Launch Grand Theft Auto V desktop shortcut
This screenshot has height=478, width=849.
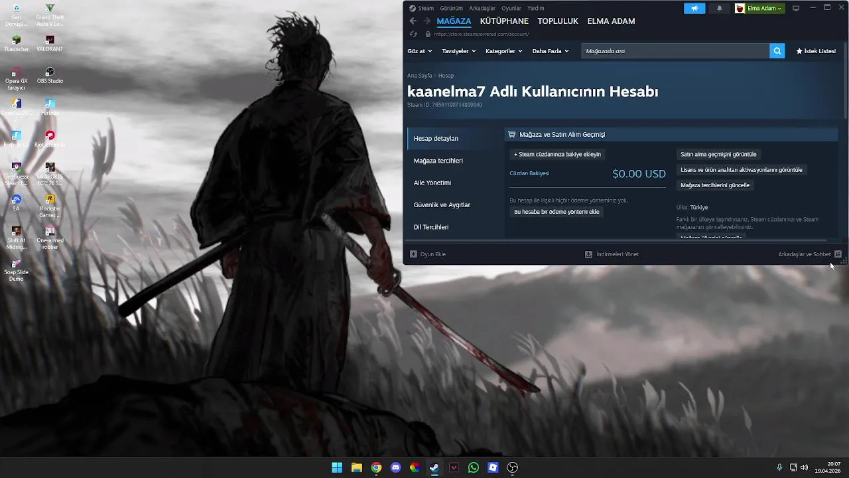(50, 16)
